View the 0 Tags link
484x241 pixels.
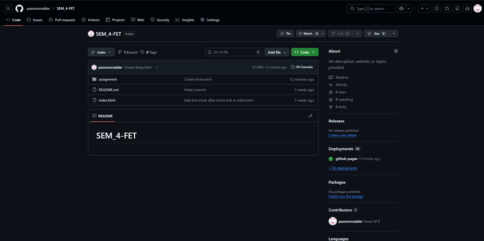pos(149,52)
